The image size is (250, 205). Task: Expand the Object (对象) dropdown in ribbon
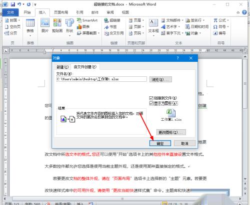[200, 33]
